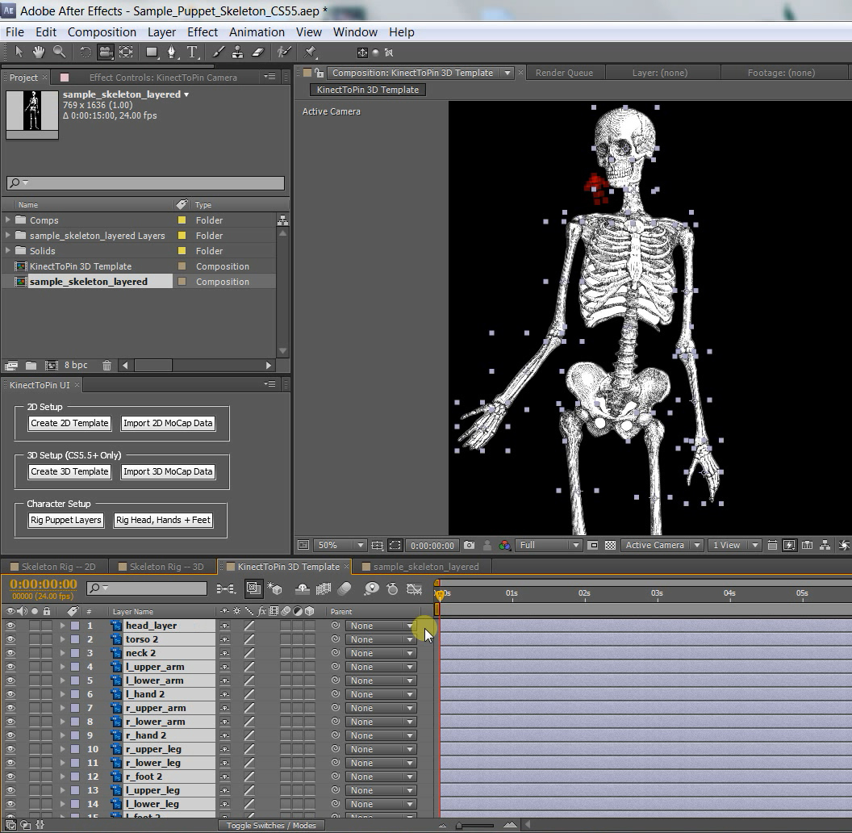The image size is (852, 833).
Task: Open the Graph Editor in timeline
Action: coord(415,588)
